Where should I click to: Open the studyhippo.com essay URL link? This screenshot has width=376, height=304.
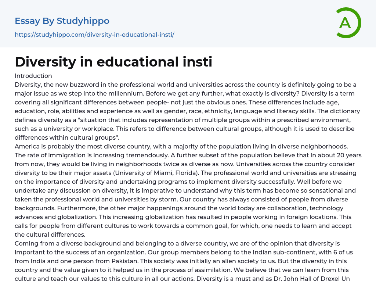click(x=94, y=35)
